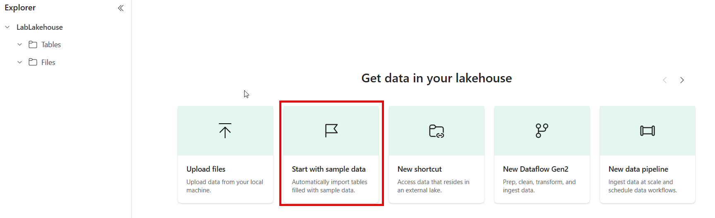This screenshot has width=715, height=218.
Task: Click the Tables folder icon
Action: click(33, 45)
